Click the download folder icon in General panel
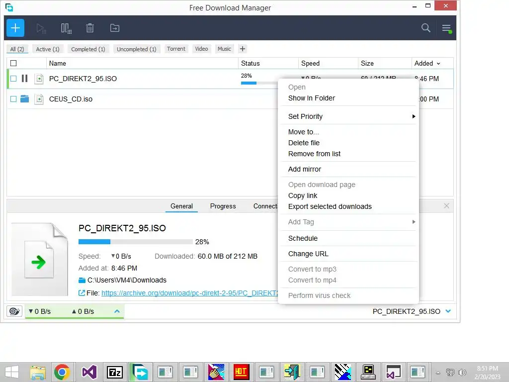Screen dimensions: 509x382 pyautogui.click(x=82, y=280)
